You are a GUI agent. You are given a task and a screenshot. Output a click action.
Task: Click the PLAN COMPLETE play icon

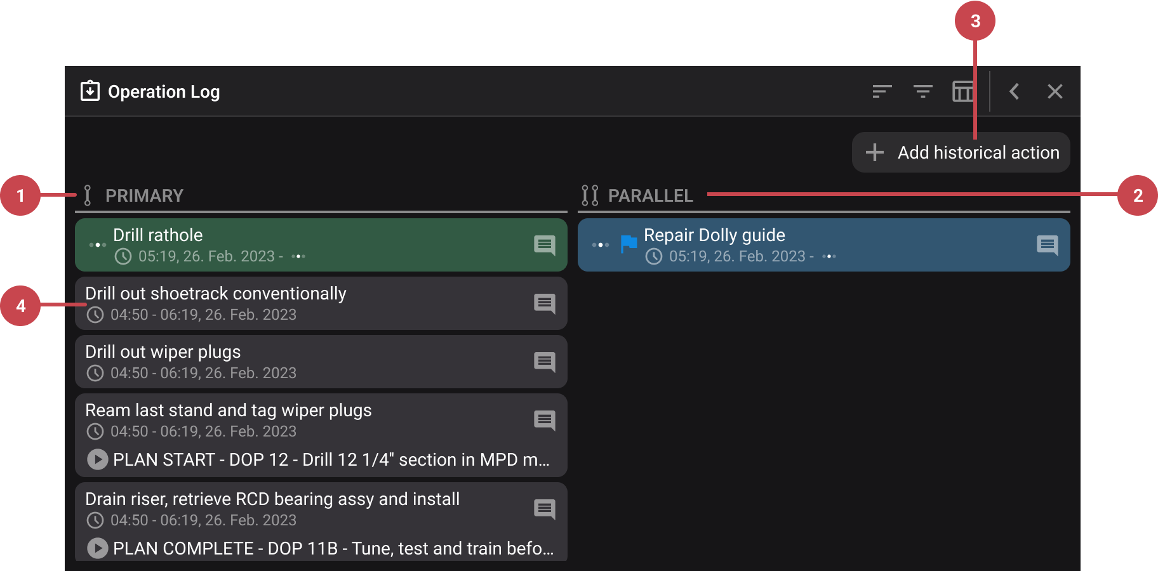point(96,548)
